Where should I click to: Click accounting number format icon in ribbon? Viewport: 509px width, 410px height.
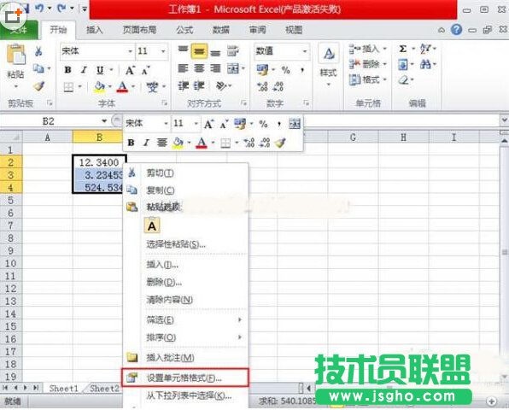262,70
